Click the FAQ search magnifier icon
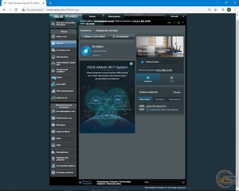This screenshot has height=191, width=239. [183, 182]
